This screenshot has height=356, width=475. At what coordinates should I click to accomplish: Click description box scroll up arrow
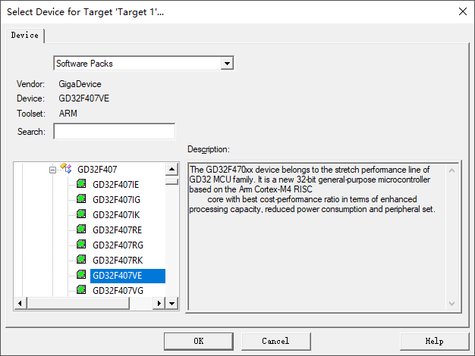point(451,170)
